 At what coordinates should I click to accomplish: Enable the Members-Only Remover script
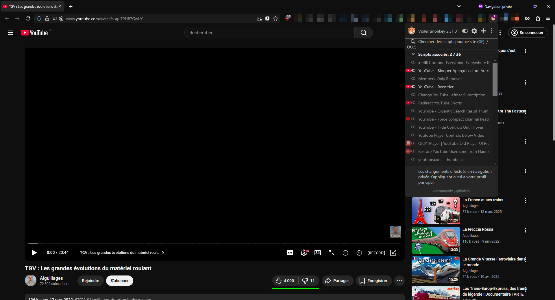[413, 79]
